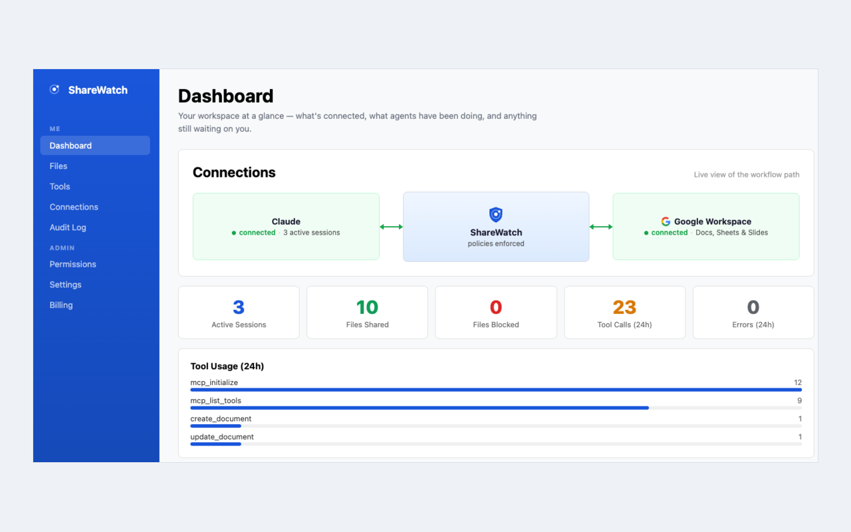Click the 'Tool Usage (24h)' heading

227,366
